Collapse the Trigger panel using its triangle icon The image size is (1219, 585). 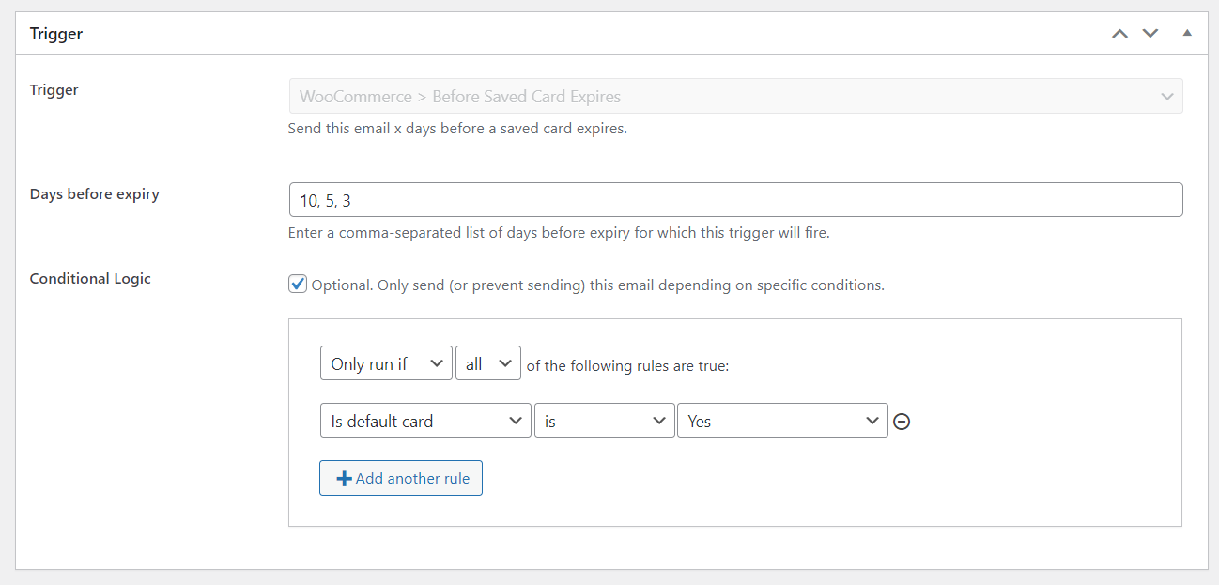1186,33
